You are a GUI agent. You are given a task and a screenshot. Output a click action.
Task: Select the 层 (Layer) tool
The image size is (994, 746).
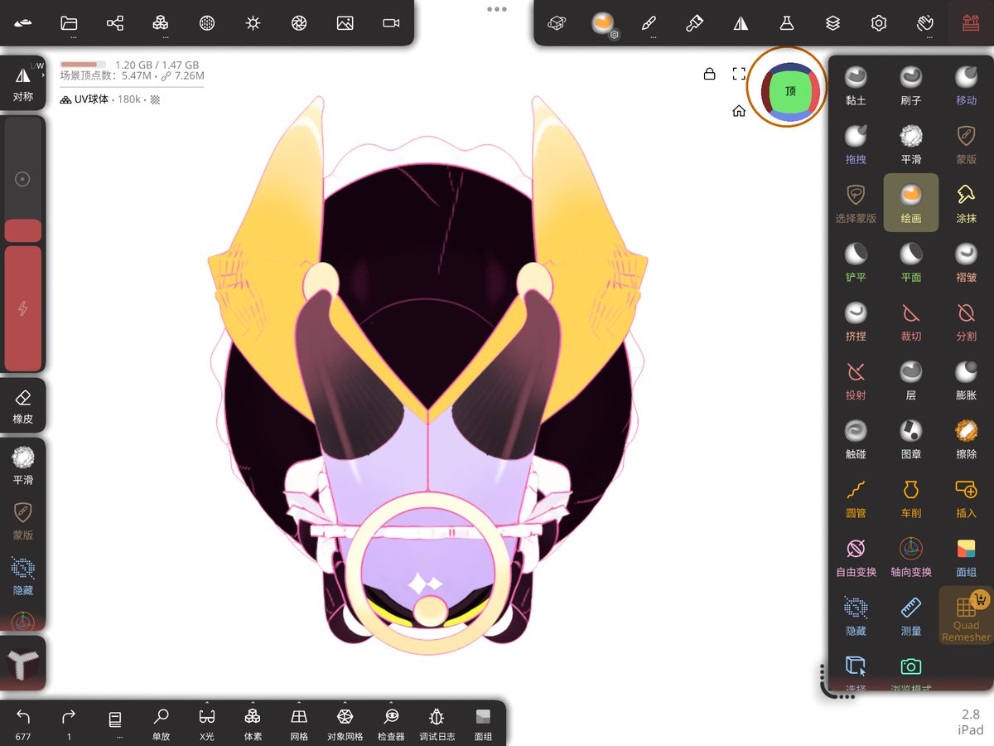coord(911,379)
